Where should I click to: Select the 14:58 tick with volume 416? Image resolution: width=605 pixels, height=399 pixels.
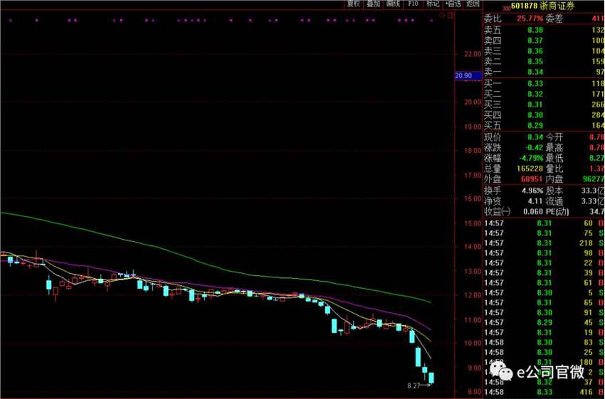point(544,392)
